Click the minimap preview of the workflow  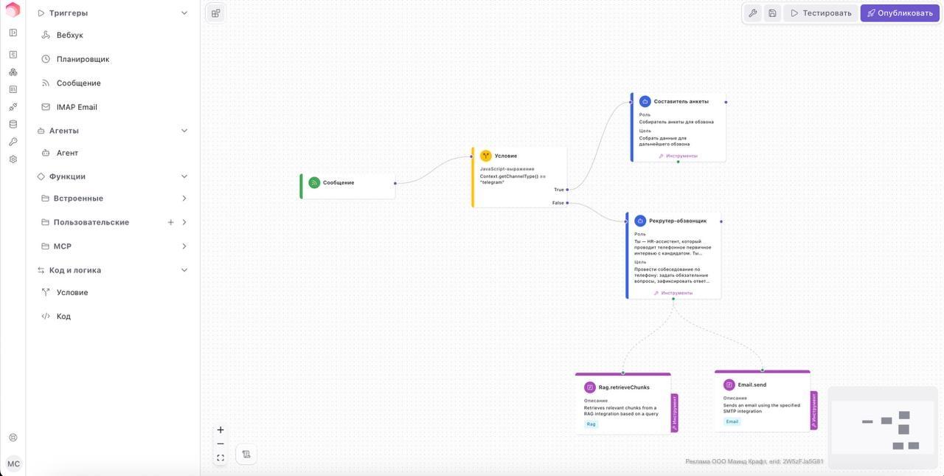coord(882,428)
